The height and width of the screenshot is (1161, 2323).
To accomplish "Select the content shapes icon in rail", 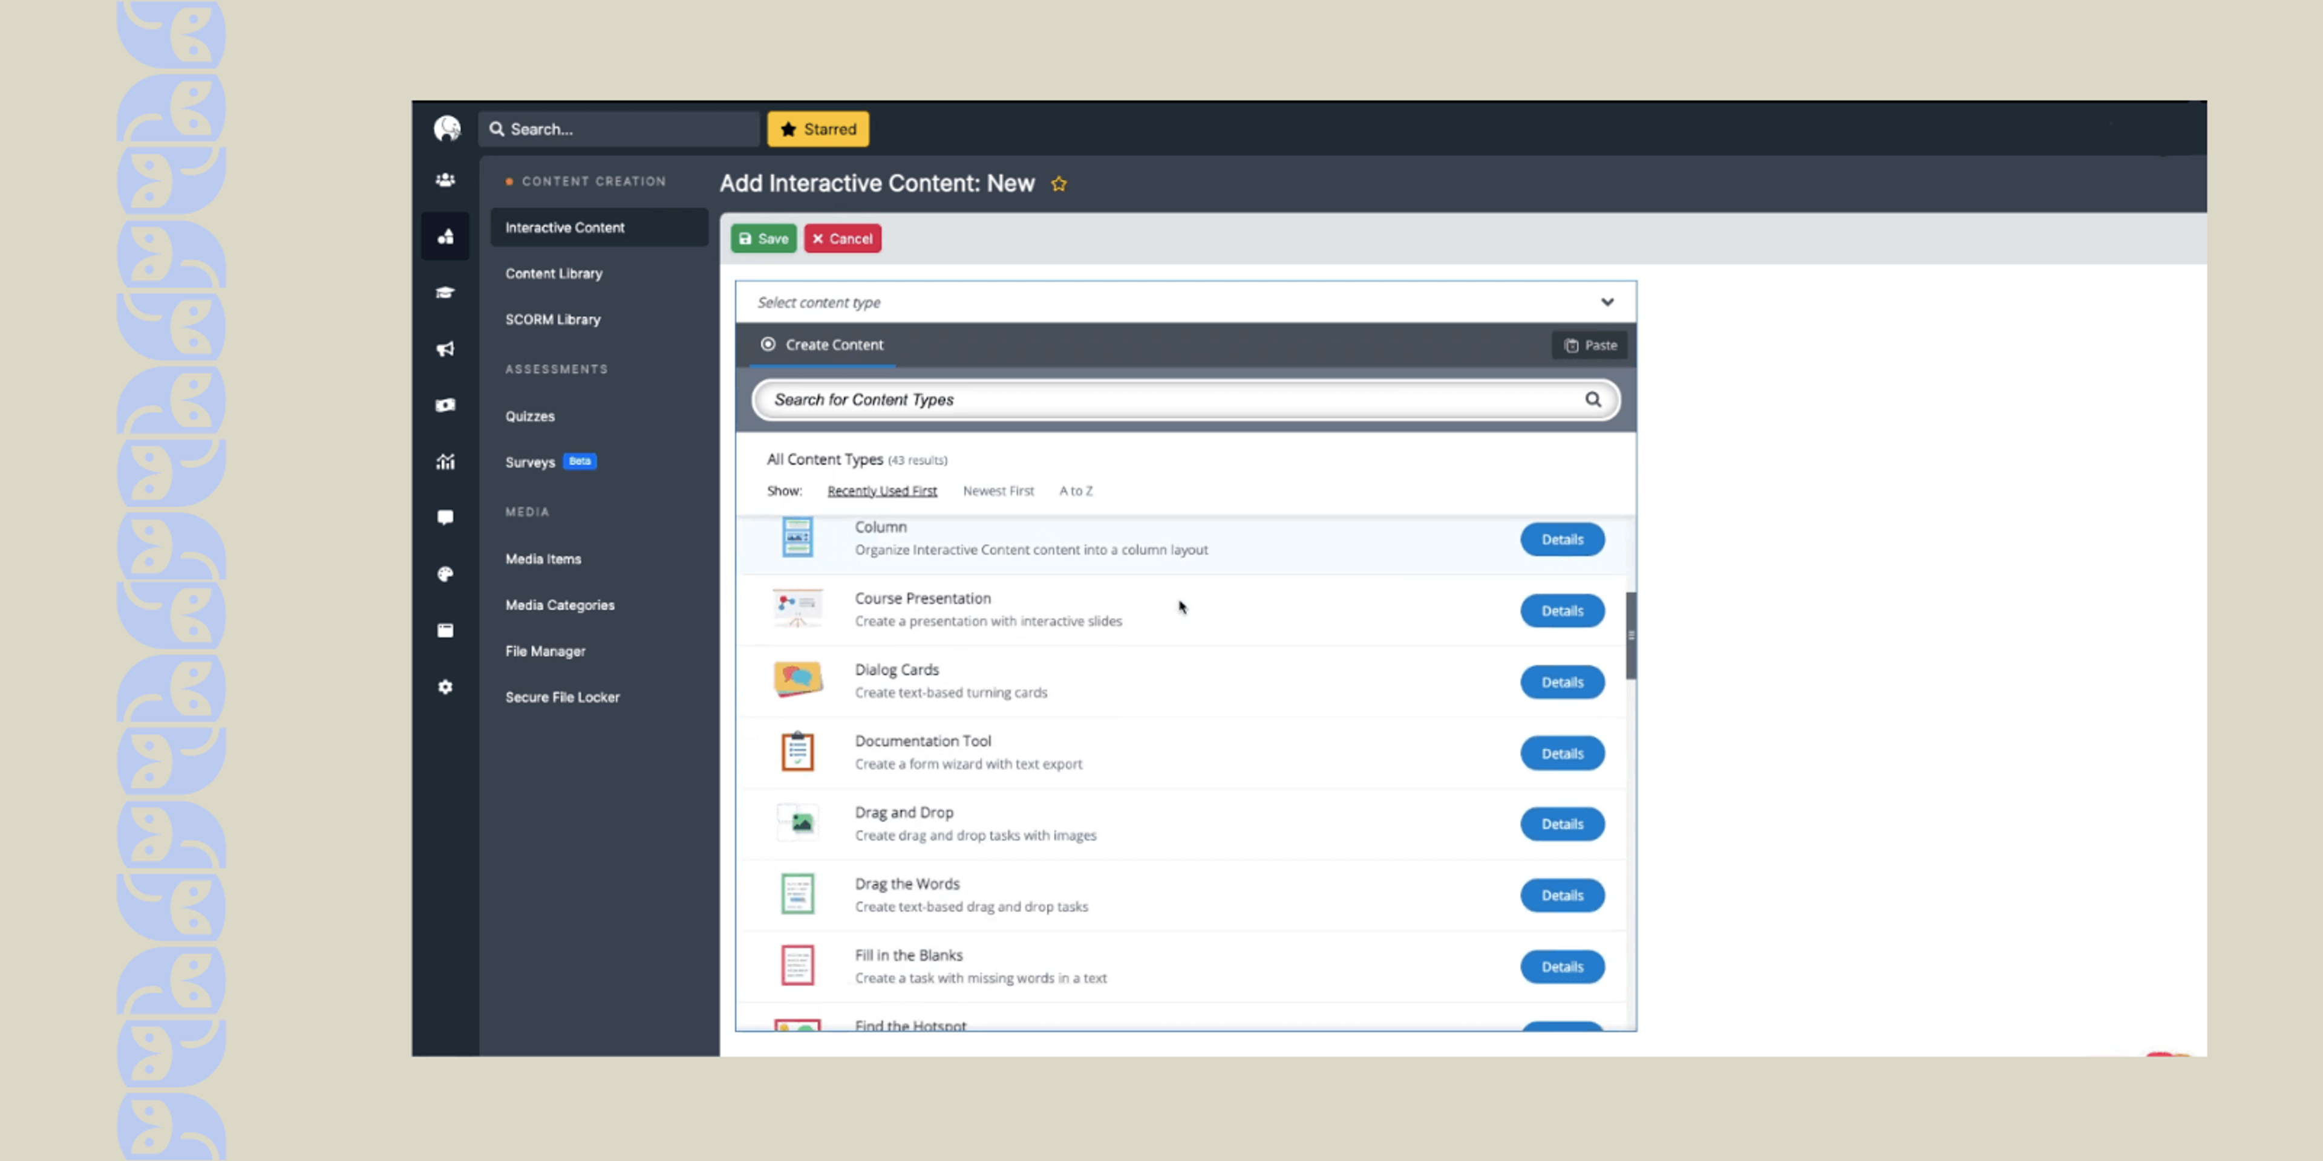I will (x=445, y=236).
